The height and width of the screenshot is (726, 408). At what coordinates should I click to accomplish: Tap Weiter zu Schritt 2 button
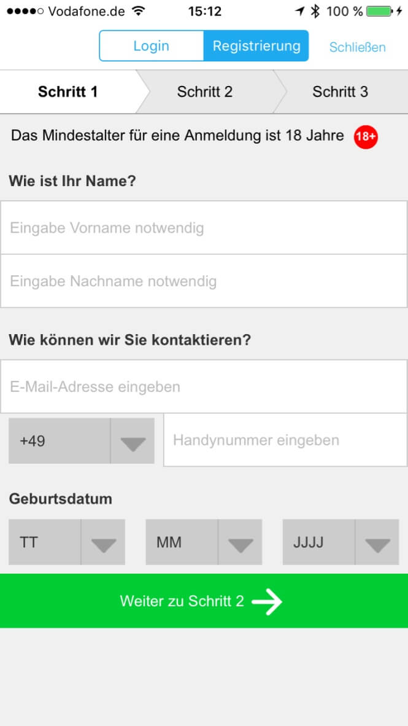coord(204,601)
